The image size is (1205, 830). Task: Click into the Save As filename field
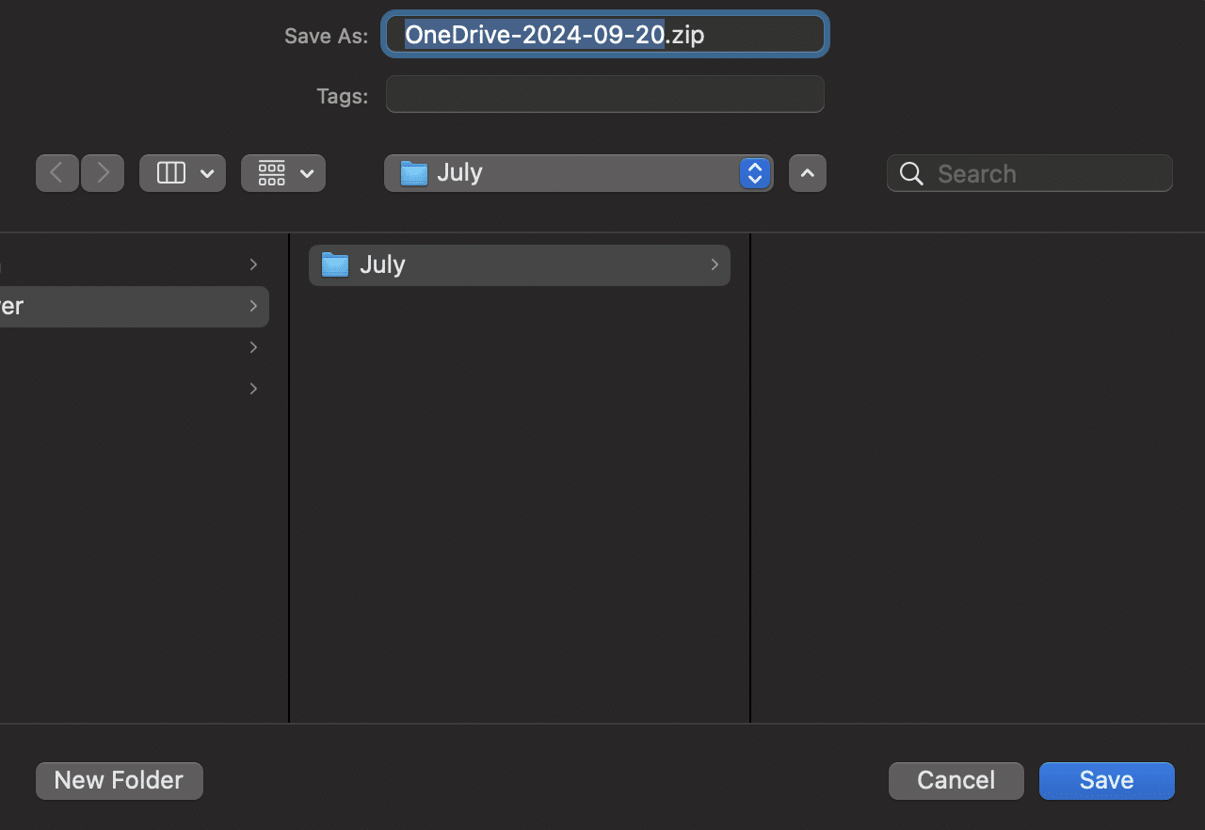pyautogui.click(x=605, y=35)
